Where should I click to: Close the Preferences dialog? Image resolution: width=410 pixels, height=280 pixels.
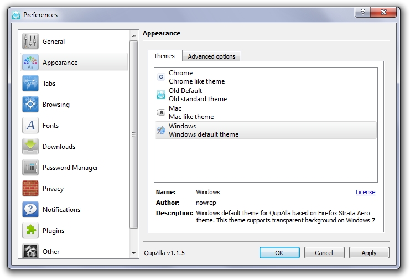(383, 12)
